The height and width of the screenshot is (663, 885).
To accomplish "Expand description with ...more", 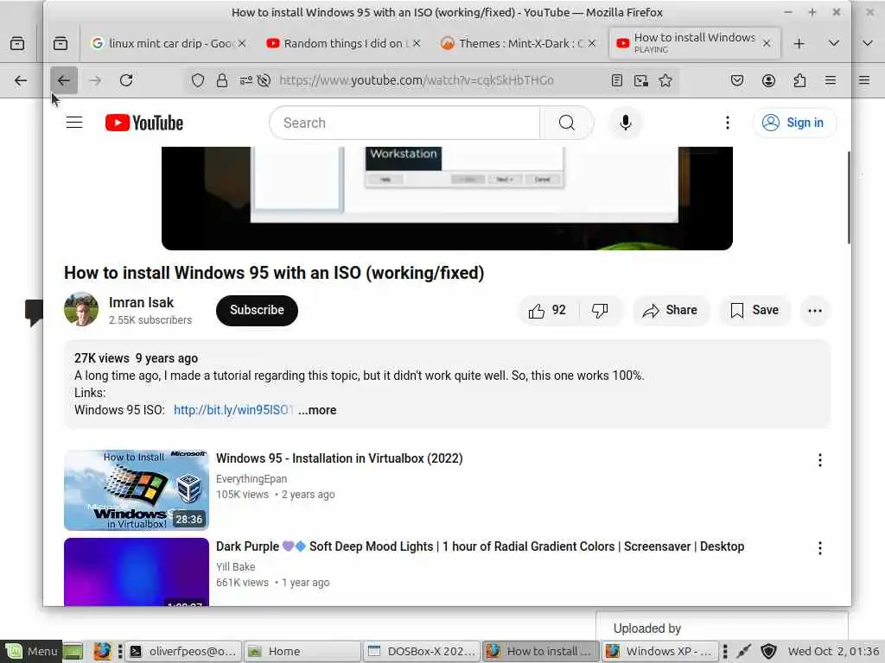I will tap(317, 410).
